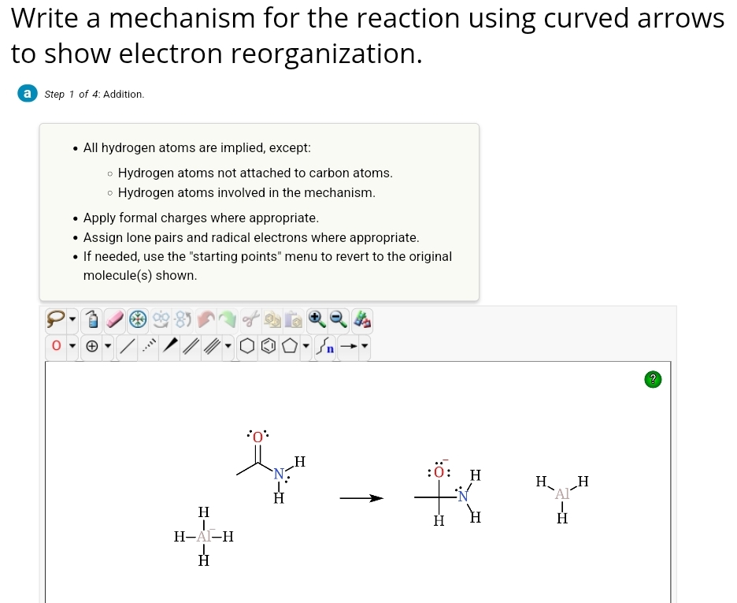Zoom in using the magnifier plus icon

317,318
